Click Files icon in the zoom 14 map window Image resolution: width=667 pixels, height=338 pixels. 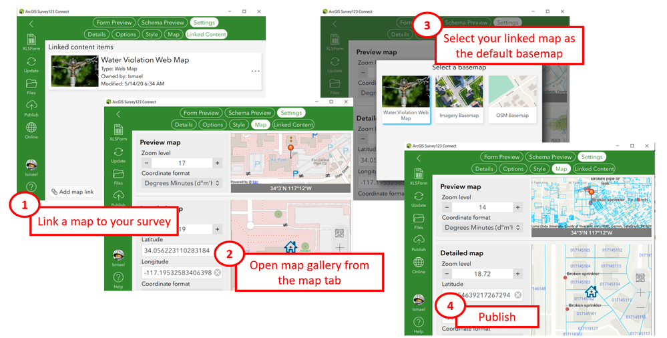click(x=419, y=218)
